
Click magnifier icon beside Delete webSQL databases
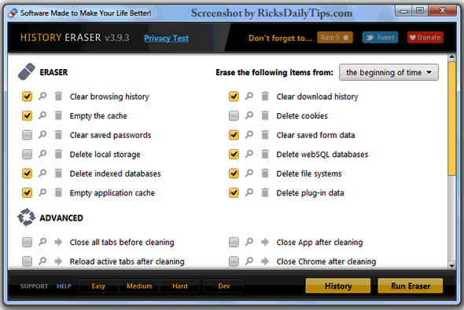click(x=249, y=154)
